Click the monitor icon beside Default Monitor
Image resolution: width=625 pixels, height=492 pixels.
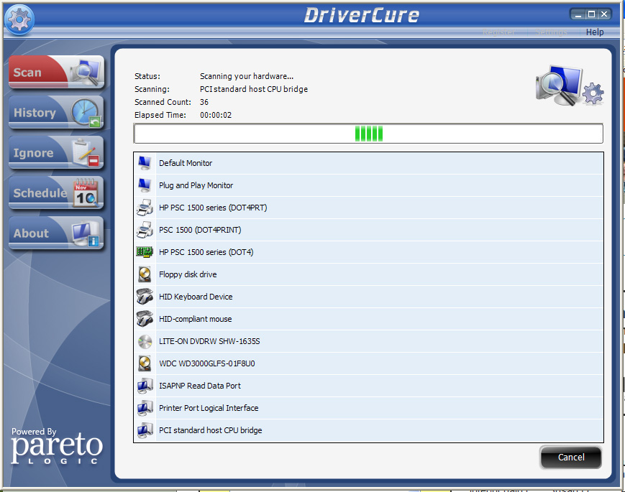145,163
